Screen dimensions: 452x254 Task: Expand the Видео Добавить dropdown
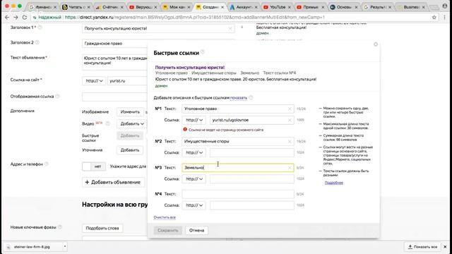[x=132, y=124]
